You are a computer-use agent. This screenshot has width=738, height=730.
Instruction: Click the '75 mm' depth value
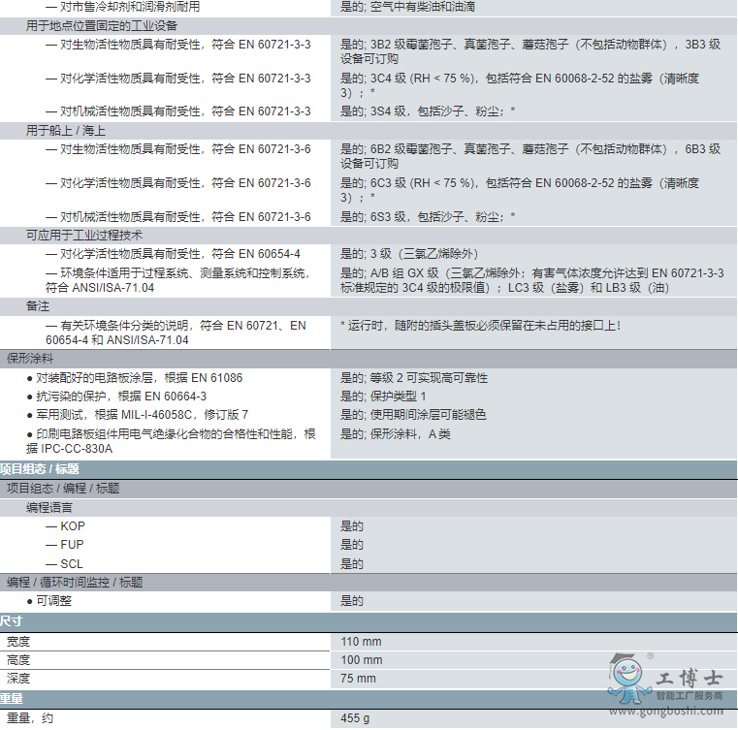click(x=358, y=679)
